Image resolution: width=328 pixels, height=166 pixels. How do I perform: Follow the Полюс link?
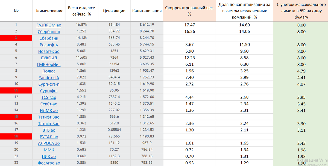(49, 71)
